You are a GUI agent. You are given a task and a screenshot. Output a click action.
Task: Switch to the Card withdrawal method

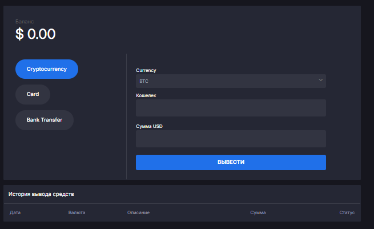tap(33, 94)
